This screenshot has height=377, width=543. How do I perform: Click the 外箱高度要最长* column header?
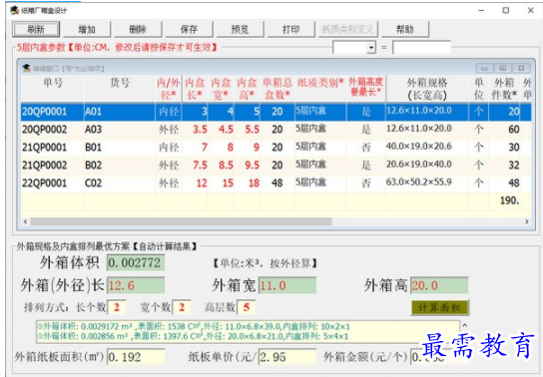(x=366, y=88)
